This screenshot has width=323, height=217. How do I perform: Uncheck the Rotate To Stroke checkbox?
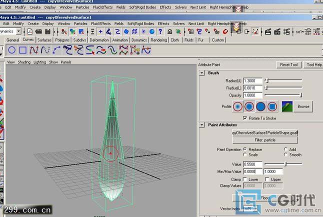pos(245,118)
